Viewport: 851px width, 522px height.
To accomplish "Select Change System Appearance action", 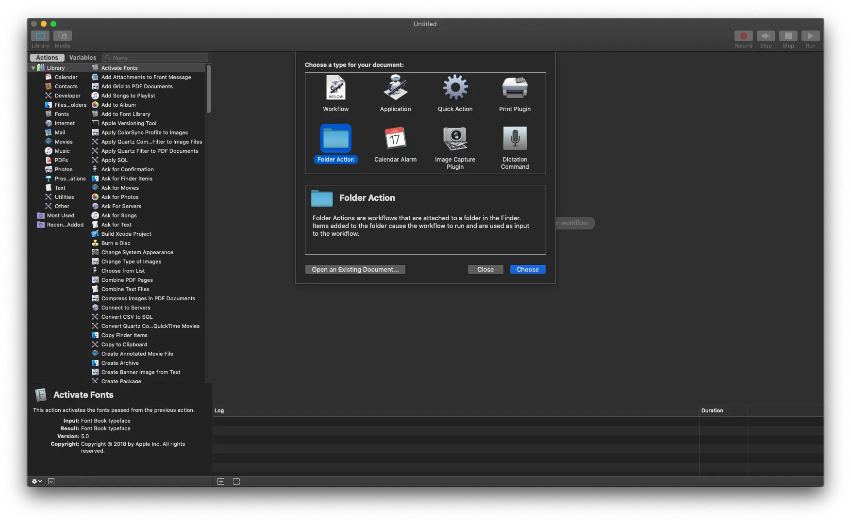I will [x=147, y=252].
